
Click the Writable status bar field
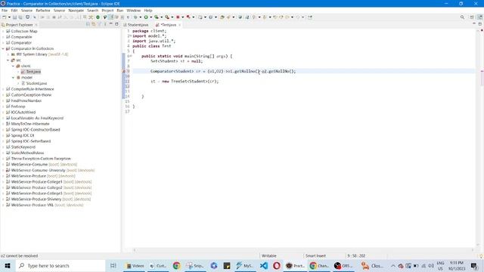tap(269, 255)
